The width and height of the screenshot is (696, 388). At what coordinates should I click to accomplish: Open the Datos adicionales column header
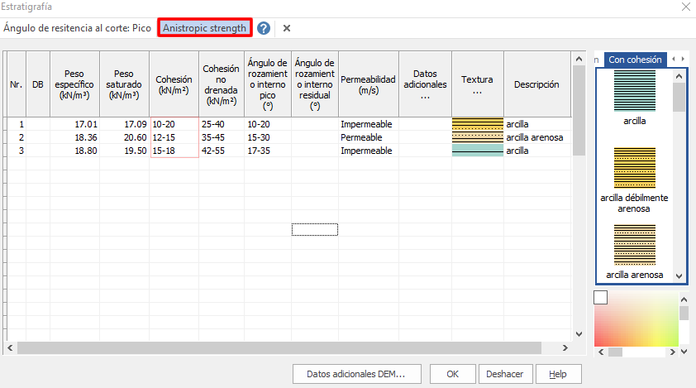coord(425,84)
